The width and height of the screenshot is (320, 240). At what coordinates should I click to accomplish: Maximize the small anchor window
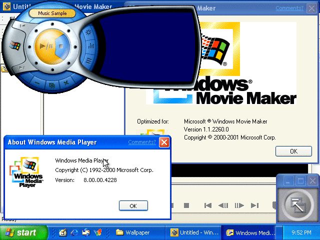click(x=300, y=181)
